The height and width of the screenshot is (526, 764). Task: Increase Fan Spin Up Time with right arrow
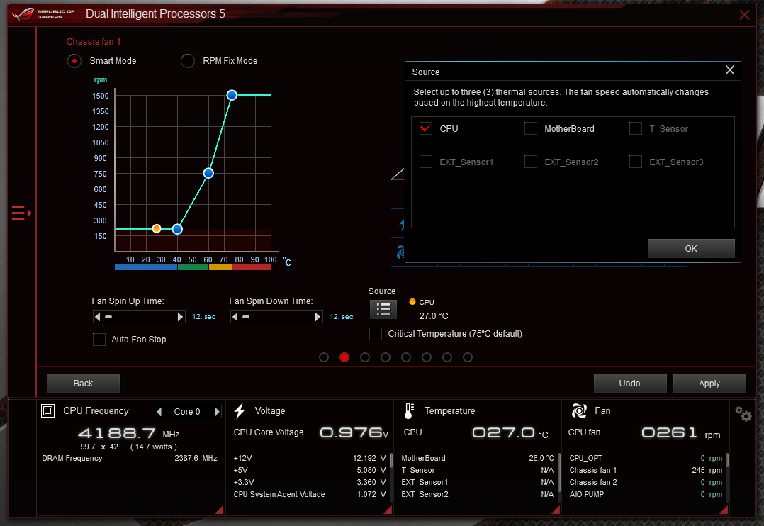click(x=181, y=317)
